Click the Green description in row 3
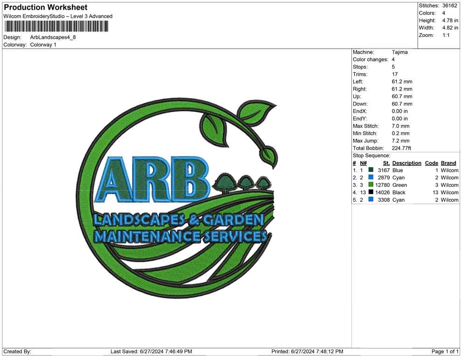Viewport: 462px width, 356px height. click(x=399, y=185)
